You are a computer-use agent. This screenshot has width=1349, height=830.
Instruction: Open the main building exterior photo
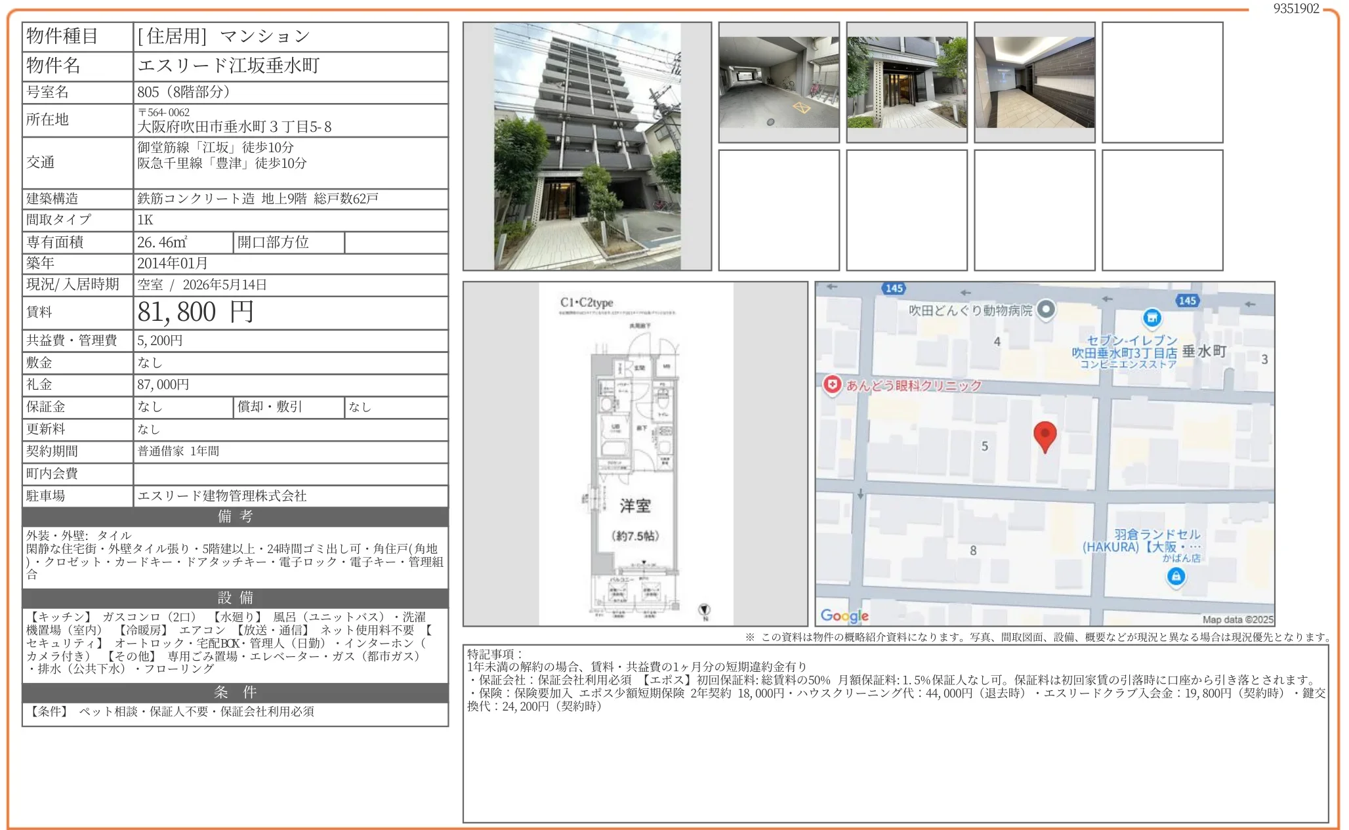pos(587,146)
